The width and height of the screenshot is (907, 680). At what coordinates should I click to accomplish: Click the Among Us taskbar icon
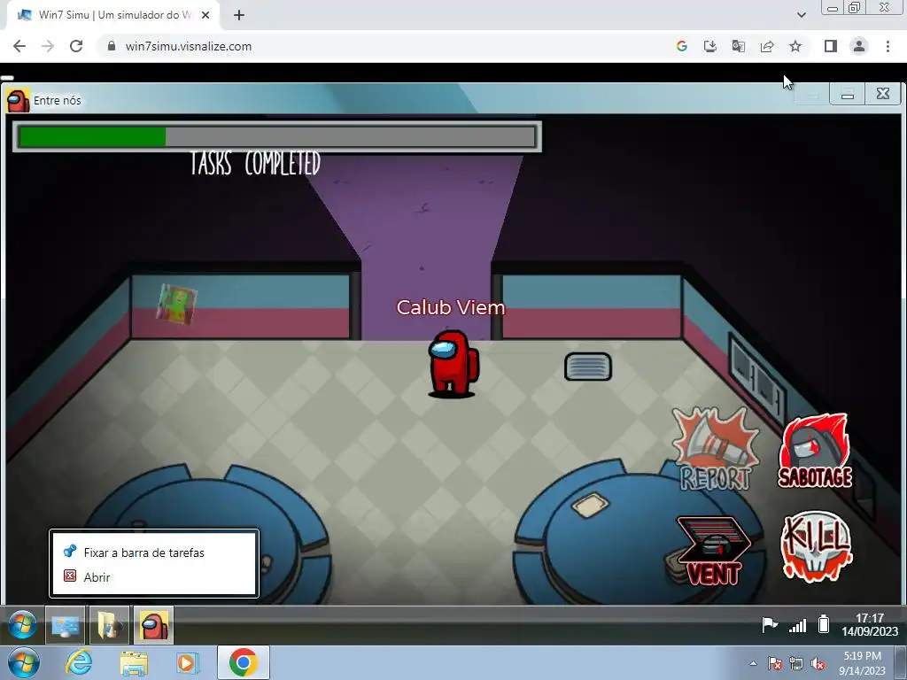pos(154,625)
